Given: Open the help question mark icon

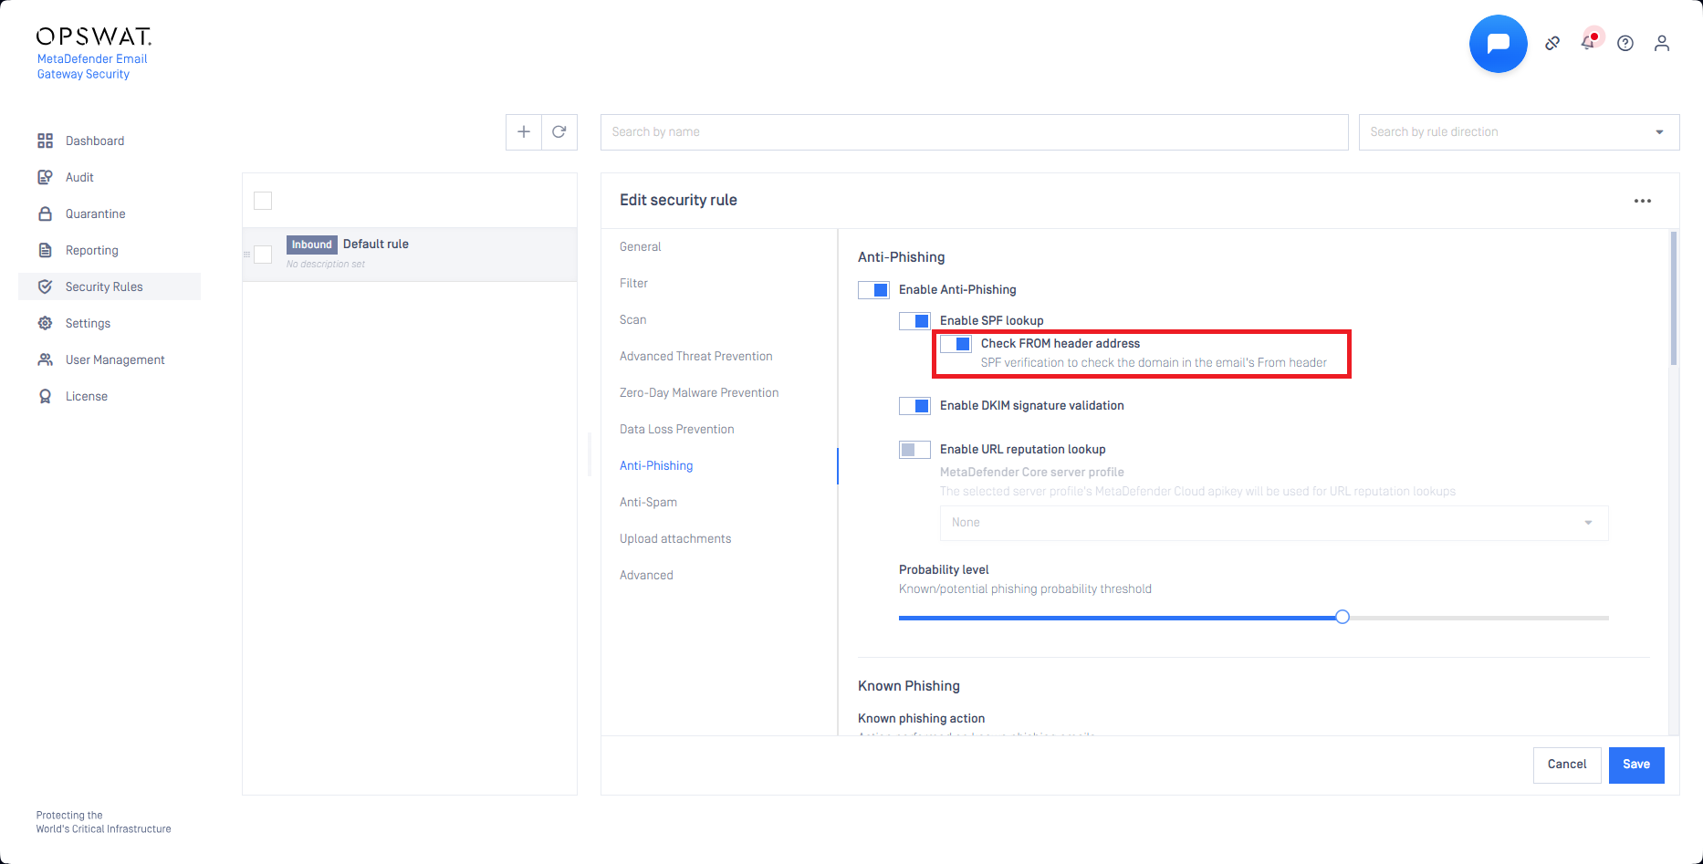Looking at the screenshot, I should coord(1625,43).
